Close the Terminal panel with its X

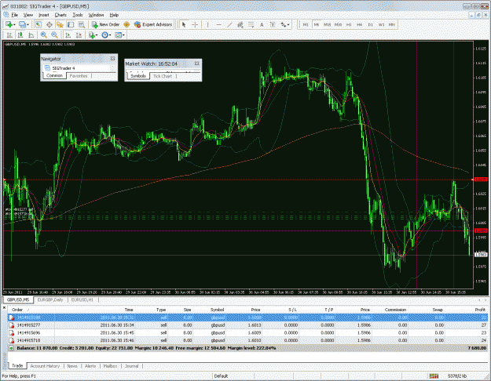[x=5, y=308]
